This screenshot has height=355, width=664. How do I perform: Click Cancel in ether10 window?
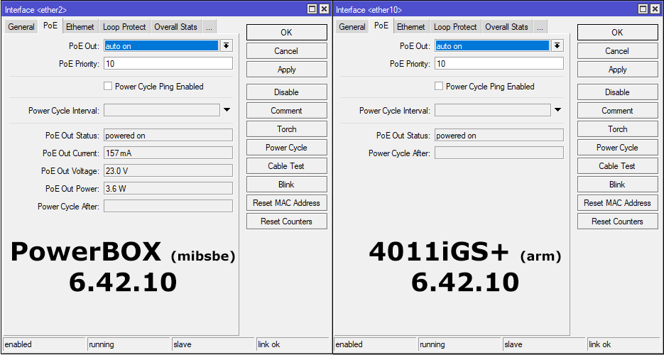(x=617, y=51)
